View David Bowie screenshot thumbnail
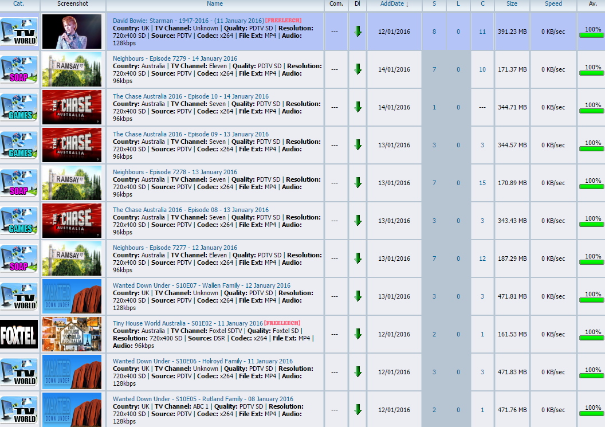This screenshot has height=427, width=605. coord(72,32)
